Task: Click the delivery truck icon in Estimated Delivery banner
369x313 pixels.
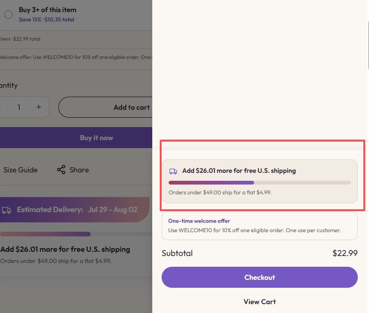Action: 7,210
